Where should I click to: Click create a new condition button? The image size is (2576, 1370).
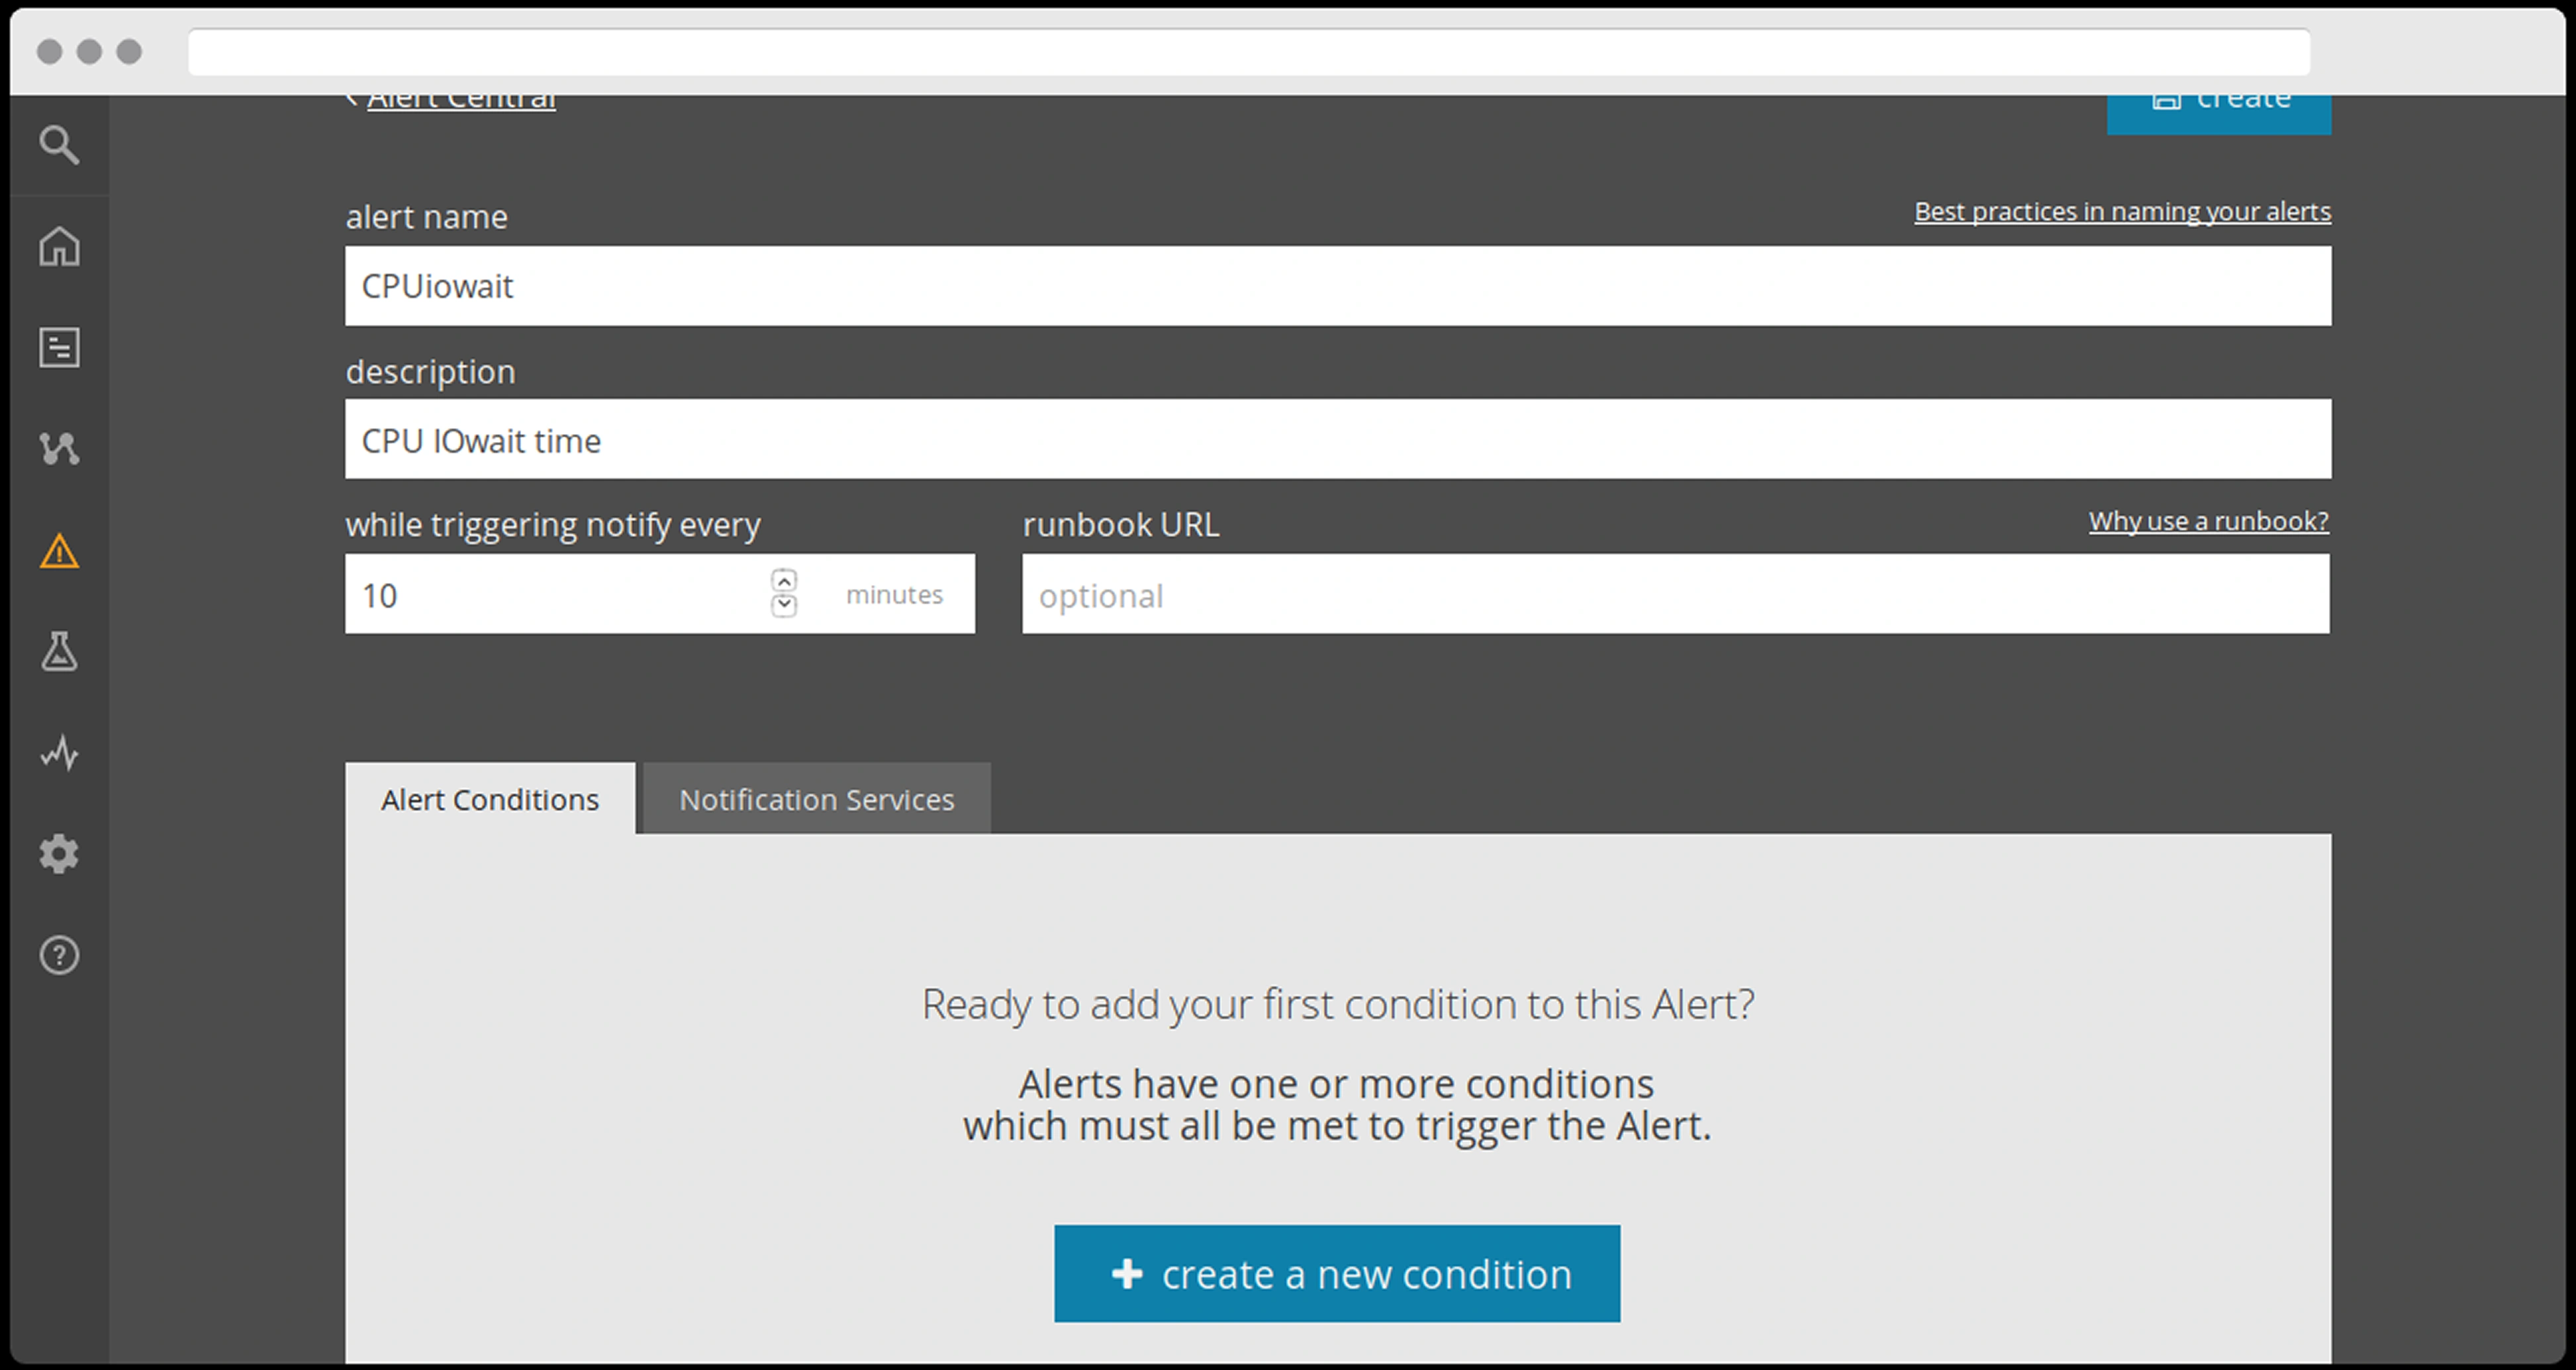coord(1336,1274)
